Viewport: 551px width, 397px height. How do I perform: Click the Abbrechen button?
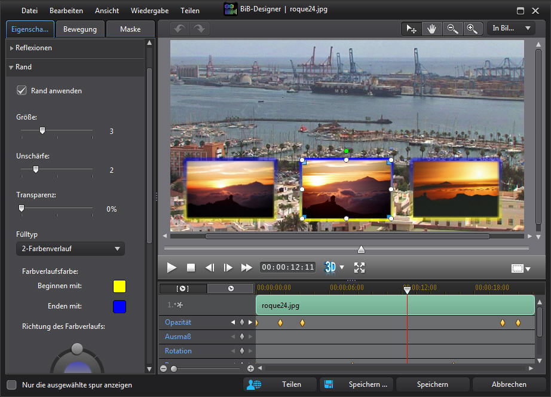509,384
